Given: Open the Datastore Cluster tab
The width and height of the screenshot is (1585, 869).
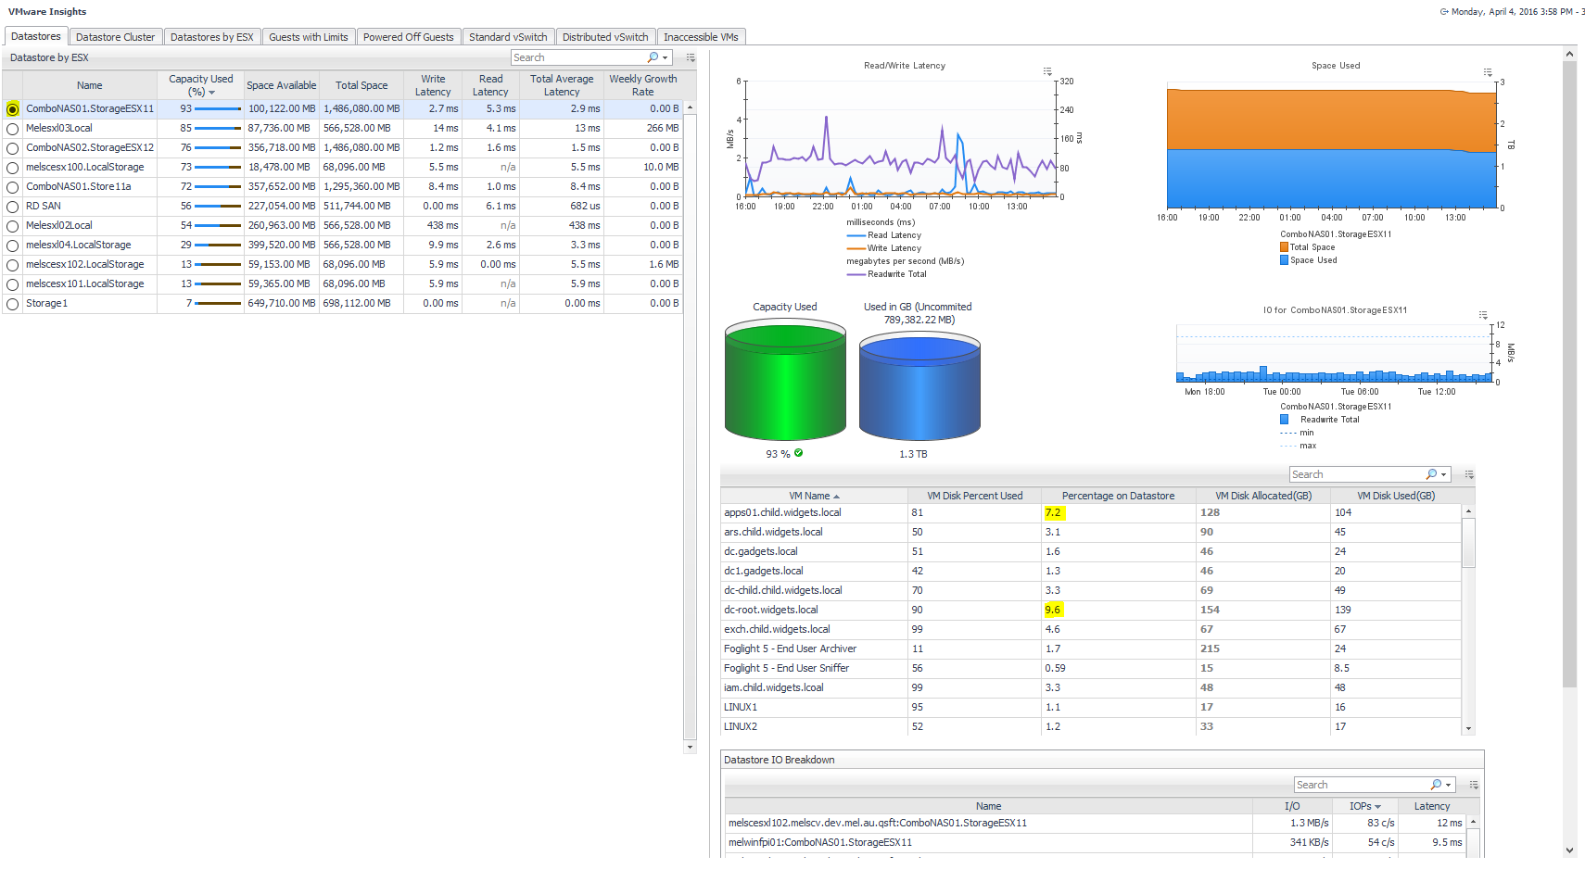Looking at the screenshot, I should pyautogui.click(x=115, y=37).
